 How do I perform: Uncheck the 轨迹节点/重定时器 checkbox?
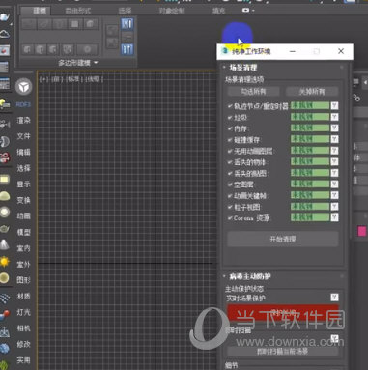point(230,106)
